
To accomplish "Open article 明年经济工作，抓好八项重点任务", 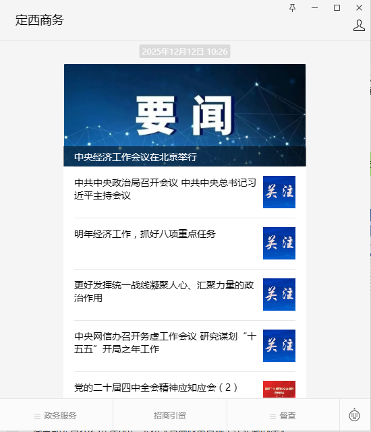I will (x=185, y=243).
